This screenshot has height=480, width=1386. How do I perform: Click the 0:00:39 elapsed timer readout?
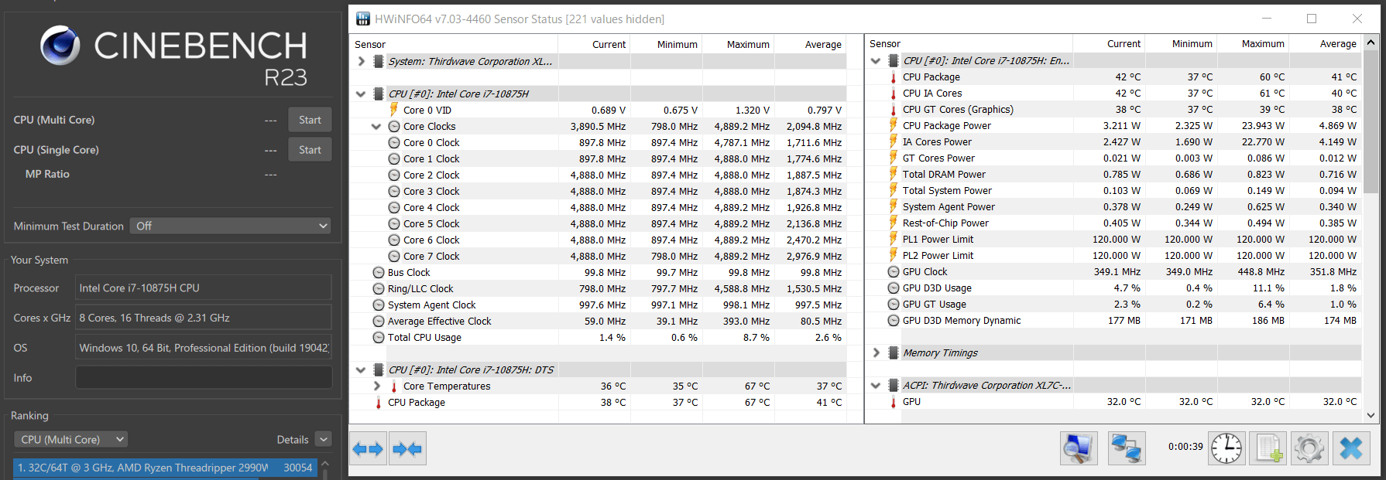coord(1185,447)
